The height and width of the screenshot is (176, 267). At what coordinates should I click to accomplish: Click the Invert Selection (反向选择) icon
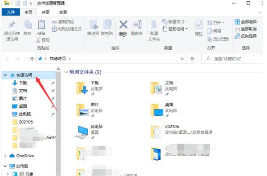coord(237,36)
